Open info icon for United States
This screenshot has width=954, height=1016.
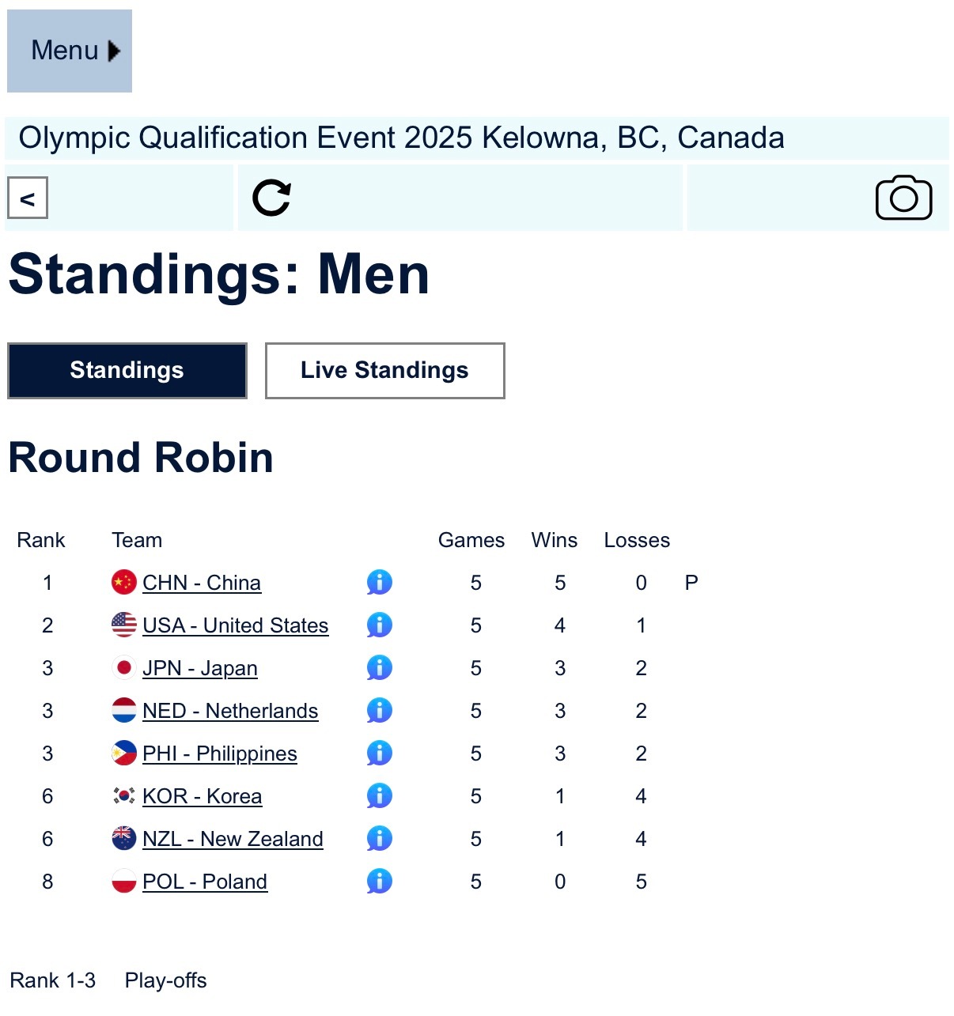click(x=380, y=625)
